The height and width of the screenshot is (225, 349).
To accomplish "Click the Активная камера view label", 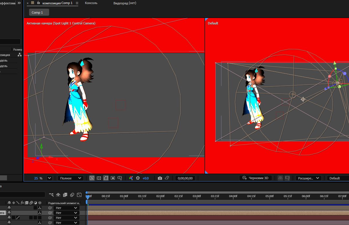I will 61,23.
